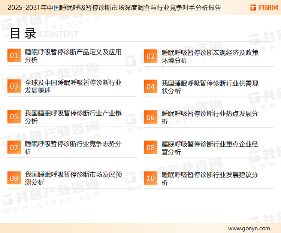Click the 目录 heading
Screen dimensions: 281x233
23,33
